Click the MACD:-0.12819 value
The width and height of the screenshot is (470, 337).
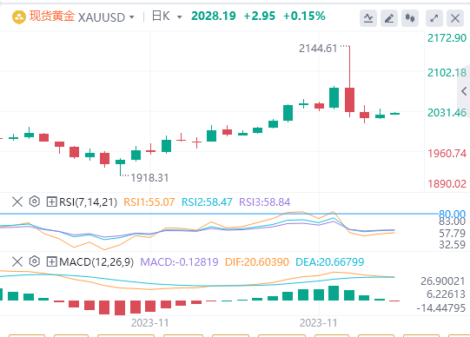(x=179, y=262)
